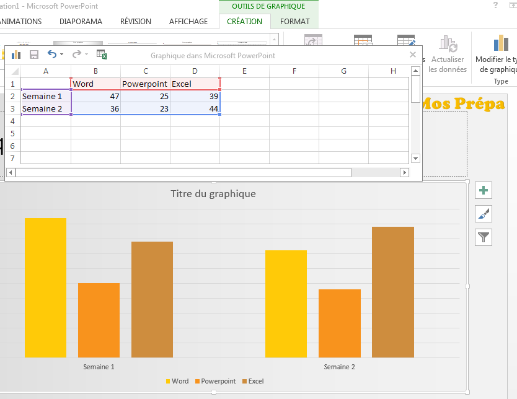Click Semaine 2 axis label in chart
The height and width of the screenshot is (399, 517).
[x=339, y=367]
